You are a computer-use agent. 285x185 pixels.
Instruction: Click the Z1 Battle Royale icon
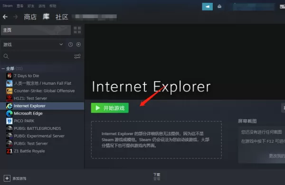(x=9, y=151)
